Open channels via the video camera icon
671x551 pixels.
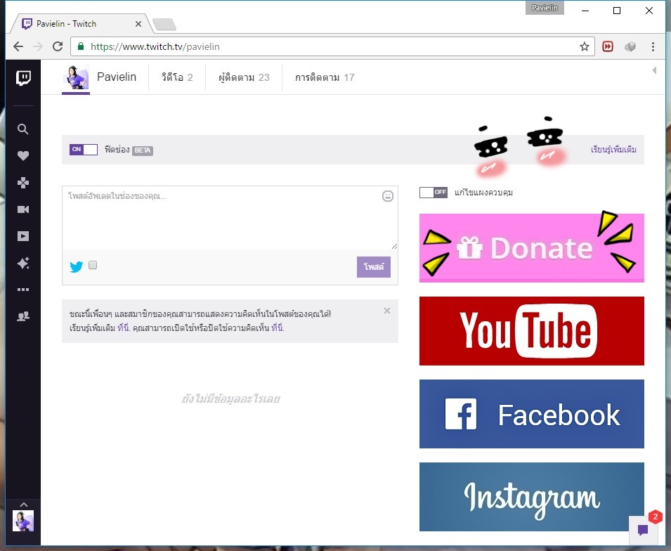pyautogui.click(x=23, y=209)
